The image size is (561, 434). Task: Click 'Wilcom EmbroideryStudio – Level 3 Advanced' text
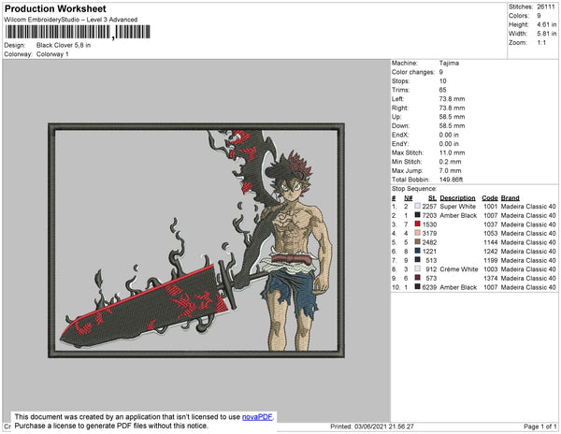(71, 20)
